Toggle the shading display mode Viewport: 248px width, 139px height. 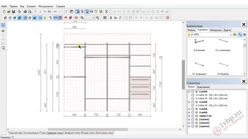[x=34, y=18]
